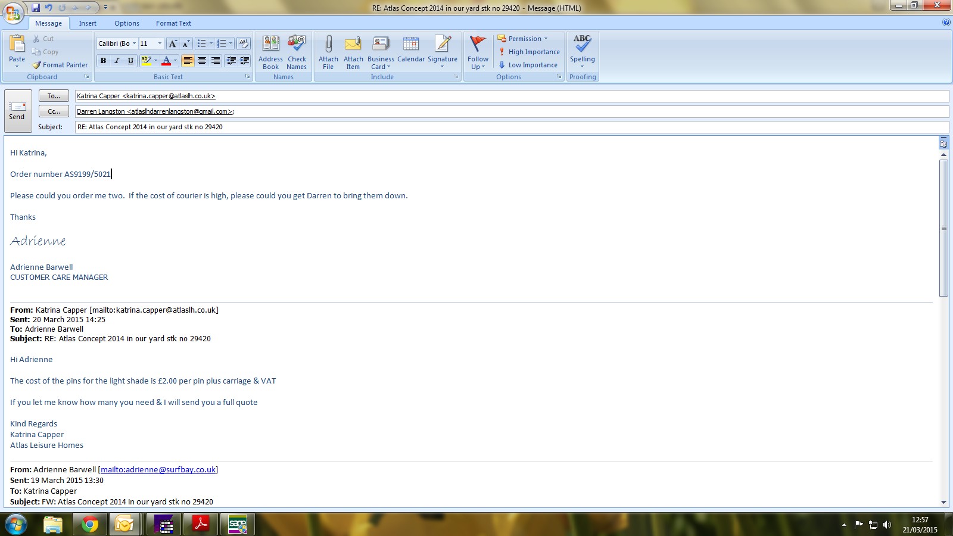Open the Spelling dropdown
Image resolution: width=953 pixels, height=536 pixels.
[583, 52]
